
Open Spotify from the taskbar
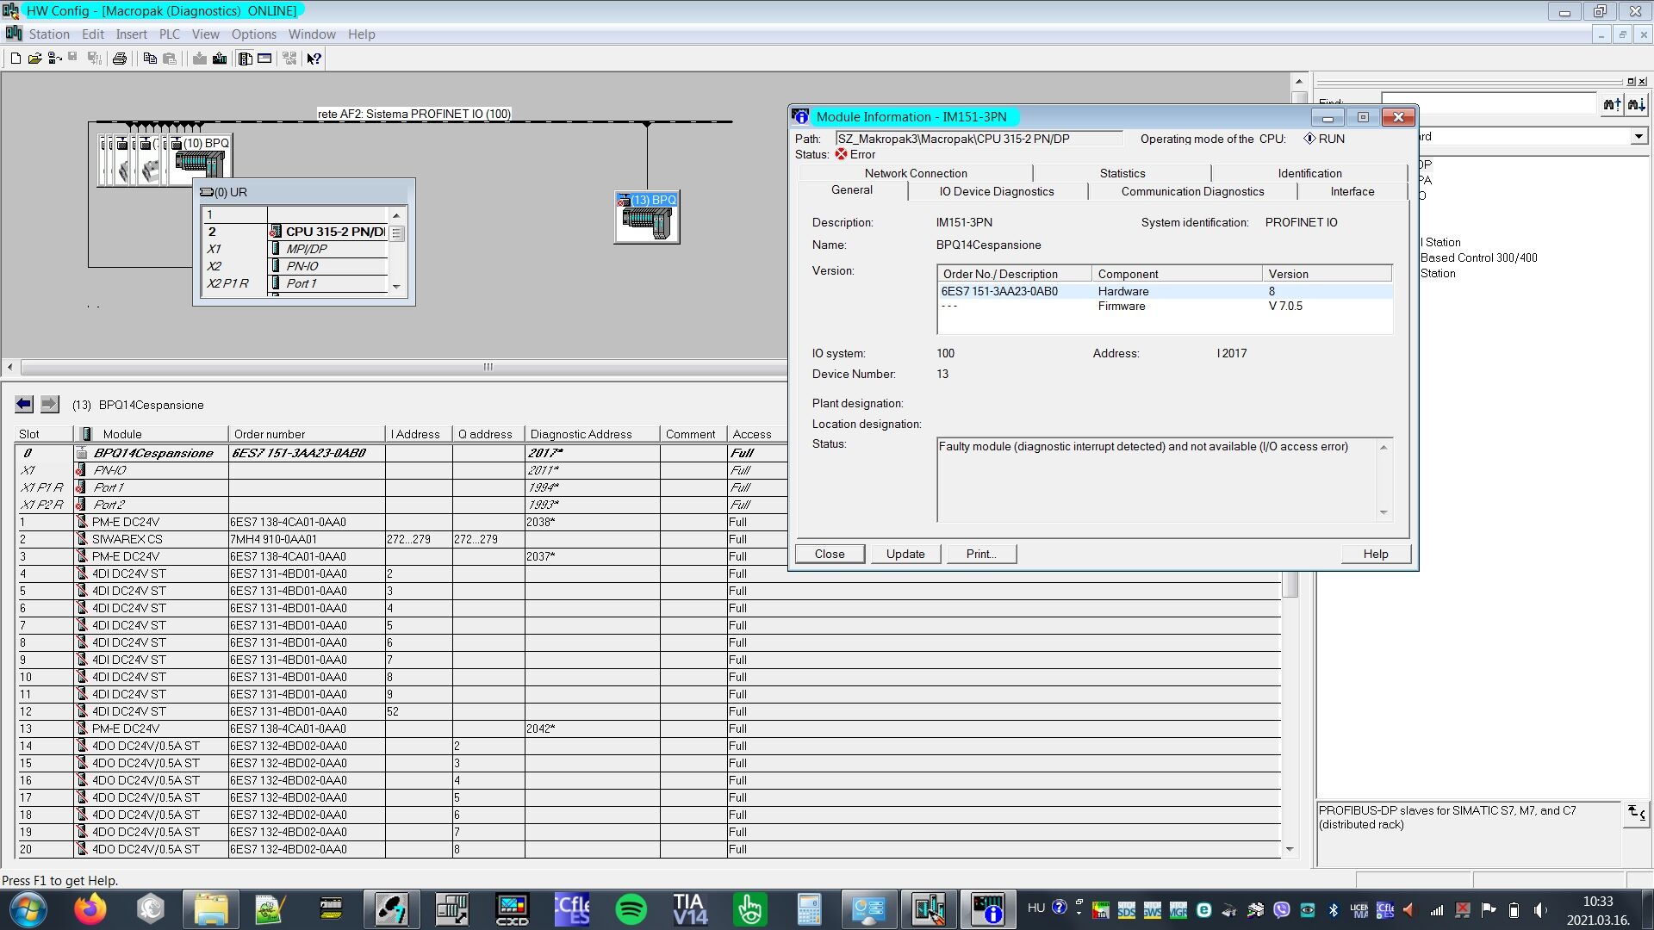631,908
